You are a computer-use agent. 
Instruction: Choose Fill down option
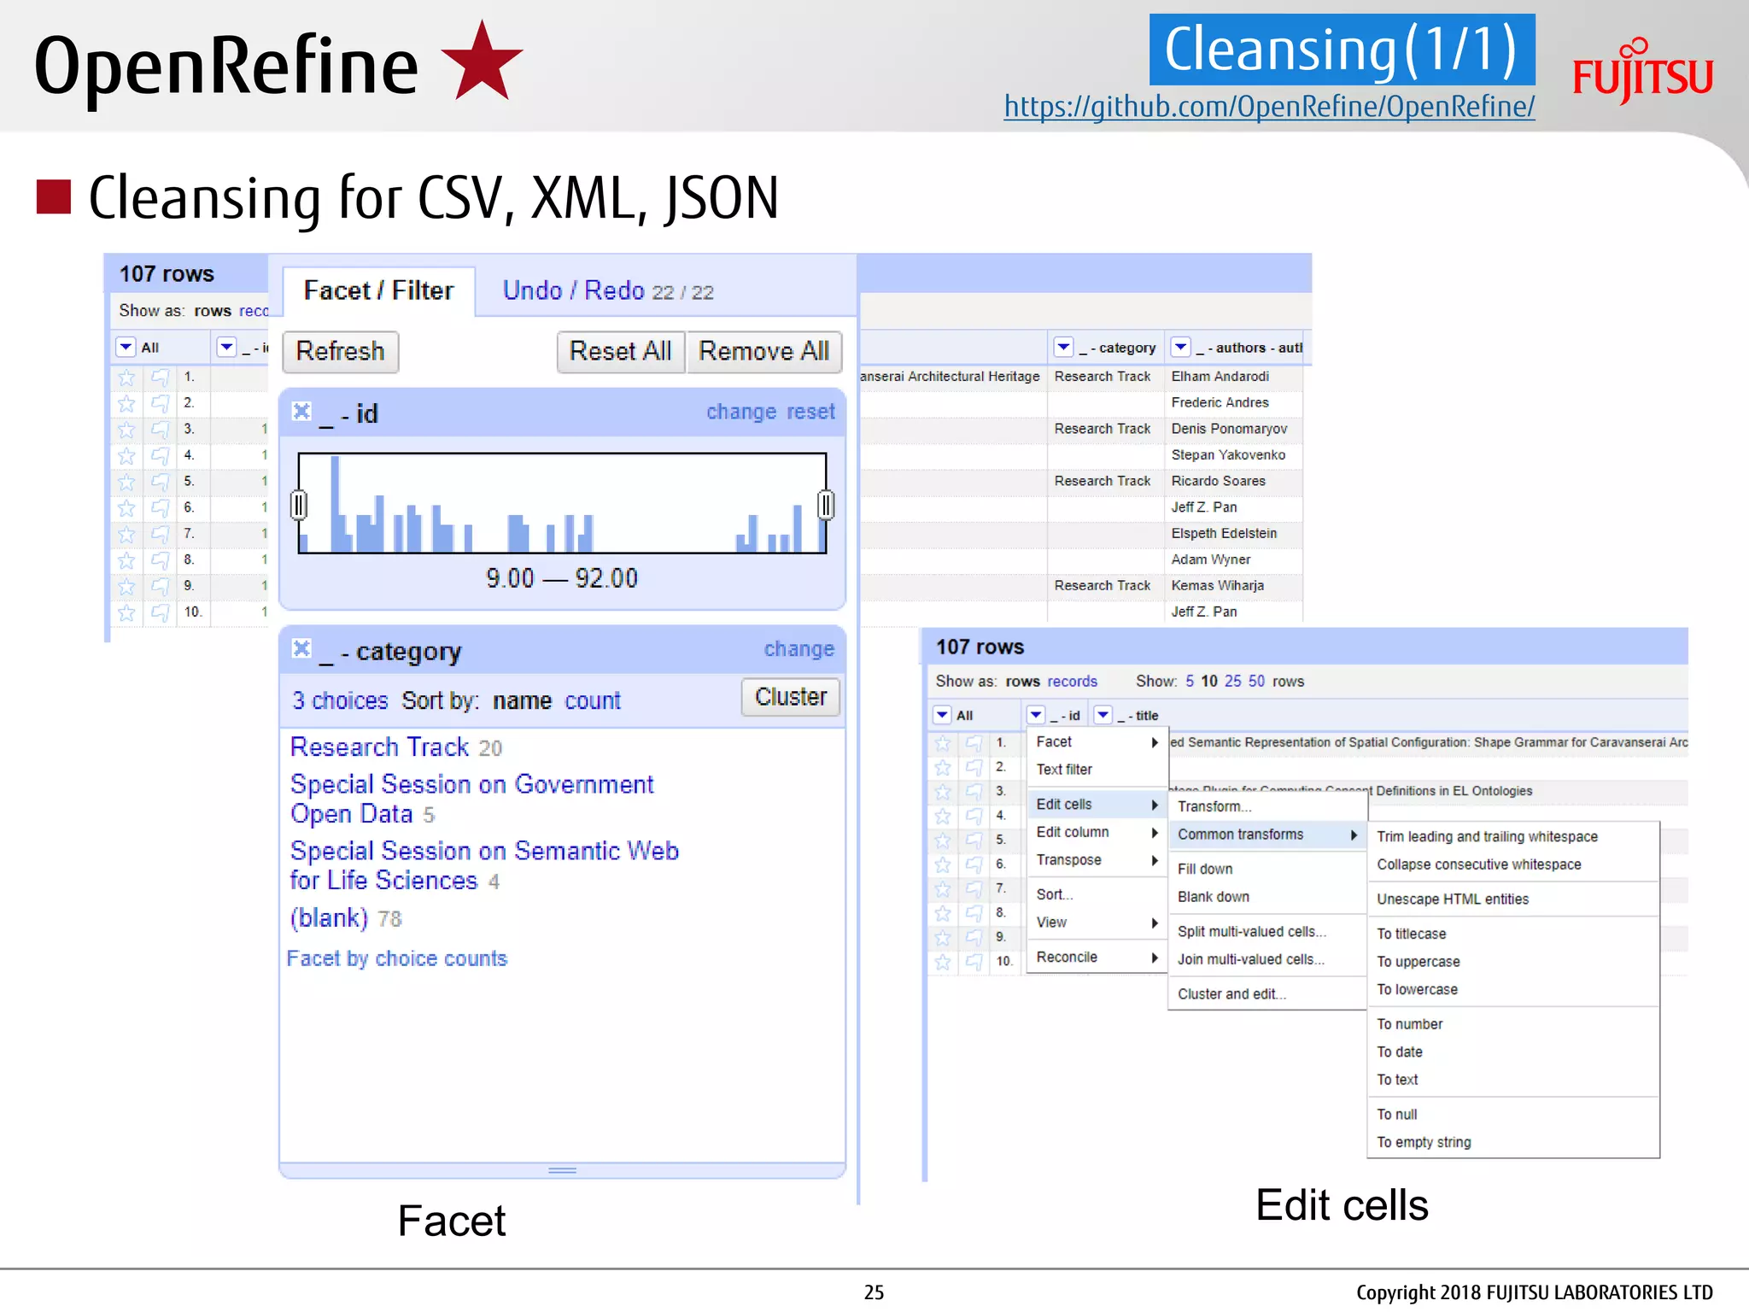pos(1267,870)
